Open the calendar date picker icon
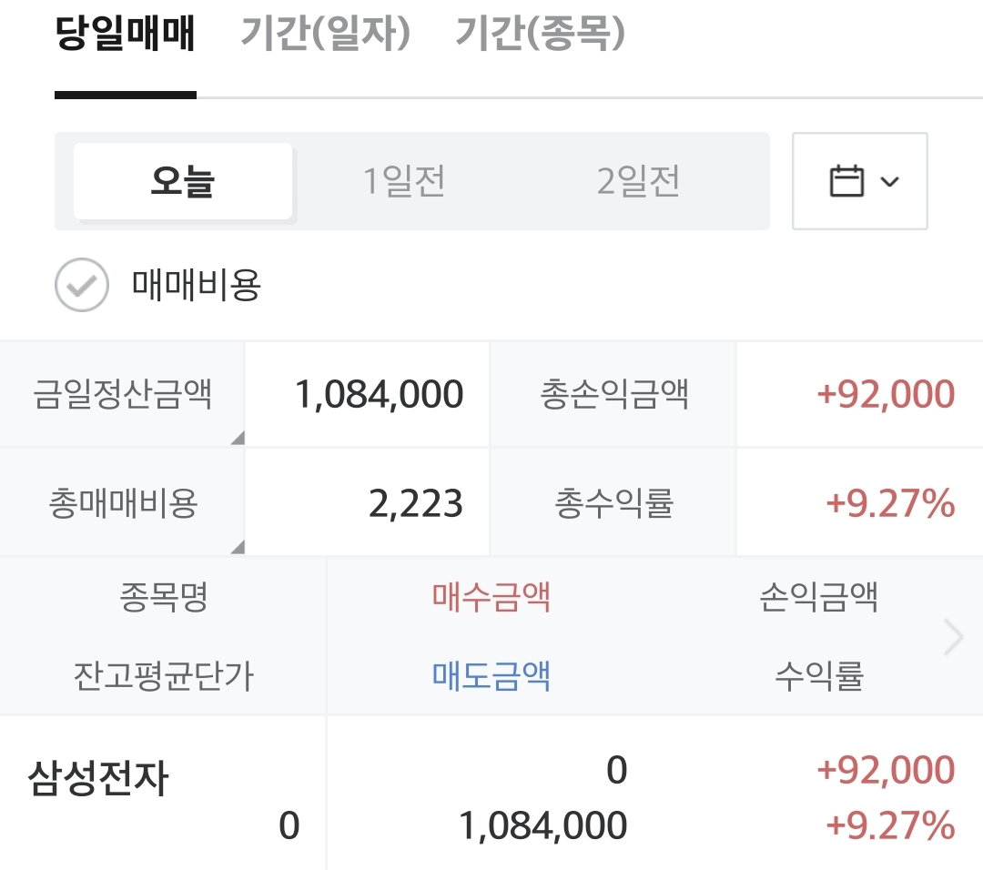983x870 pixels. 846,181
